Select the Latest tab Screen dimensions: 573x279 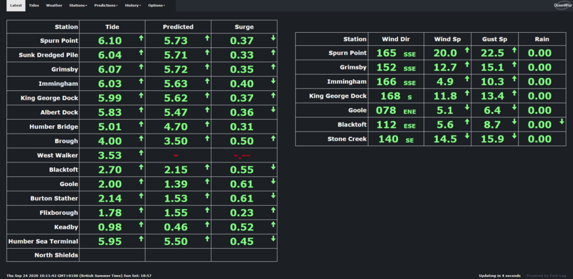pyautogui.click(x=16, y=5)
